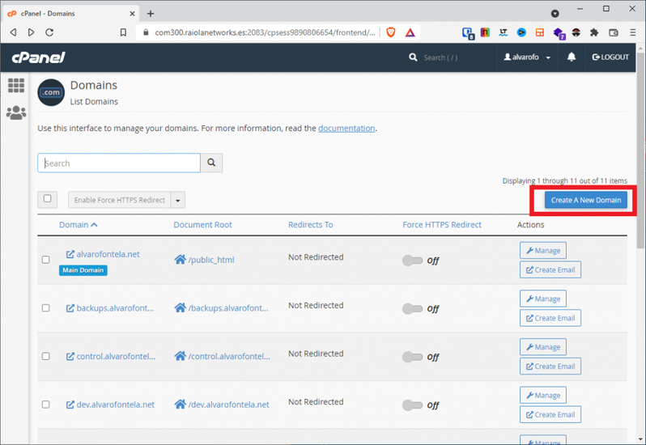The width and height of the screenshot is (646, 445).
Task: Toggle Force HTTPS for backups subdomain
Action: (x=412, y=309)
